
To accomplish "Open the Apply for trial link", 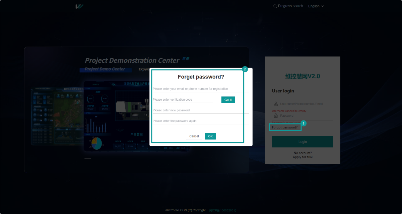I will coord(303,157).
